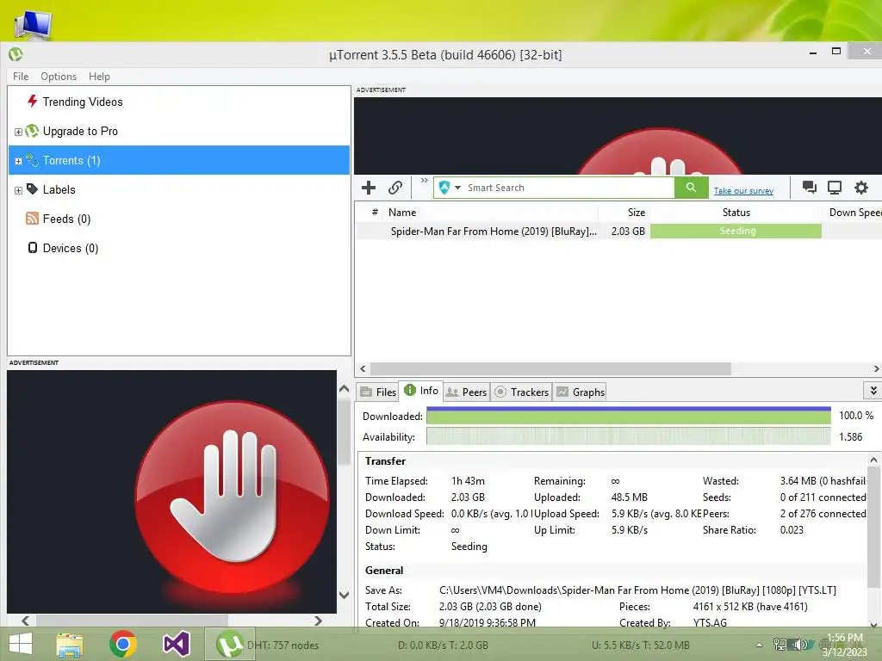Click the upload speed status bar entry
882x661 pixels.
[640, 646]
